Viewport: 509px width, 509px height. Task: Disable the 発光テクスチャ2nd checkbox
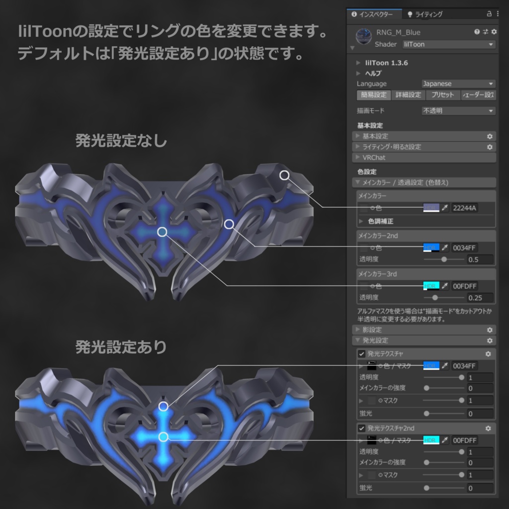click(x=361, y=428)
